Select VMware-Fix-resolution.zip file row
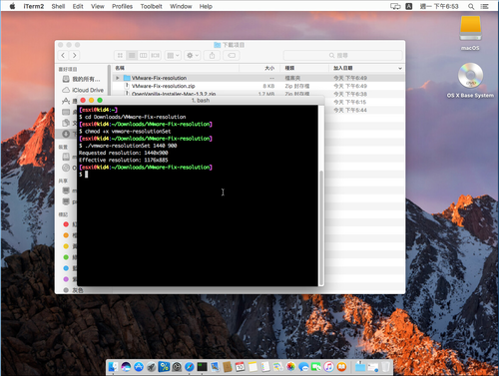499x376 pixels. [x=258, y=86]
